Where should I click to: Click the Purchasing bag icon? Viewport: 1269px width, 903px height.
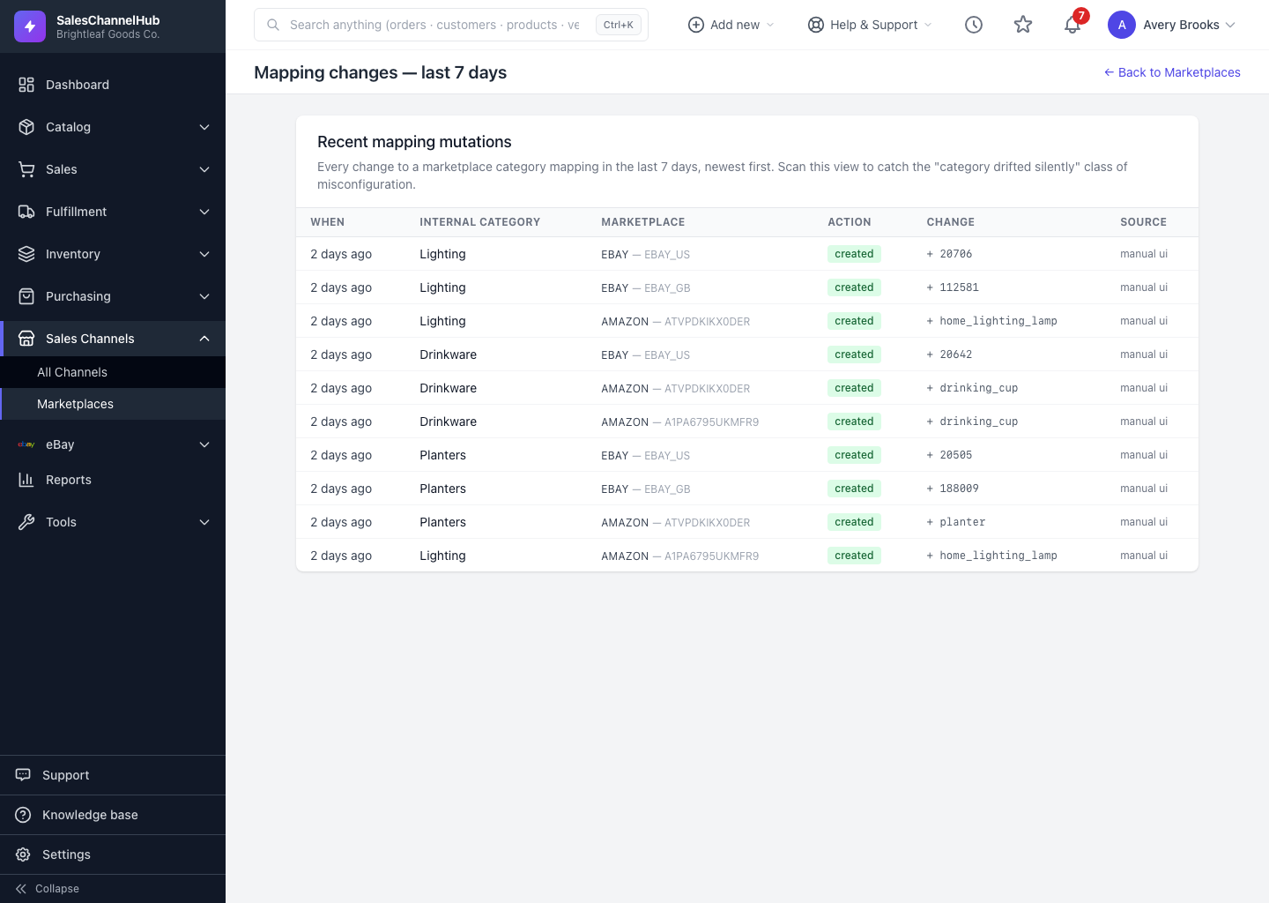[x=26, y=296]
